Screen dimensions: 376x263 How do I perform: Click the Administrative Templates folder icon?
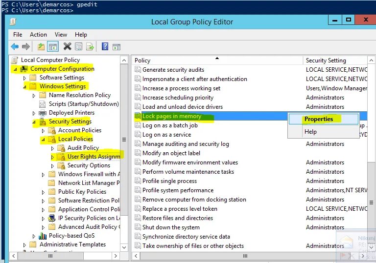point(33,244)
